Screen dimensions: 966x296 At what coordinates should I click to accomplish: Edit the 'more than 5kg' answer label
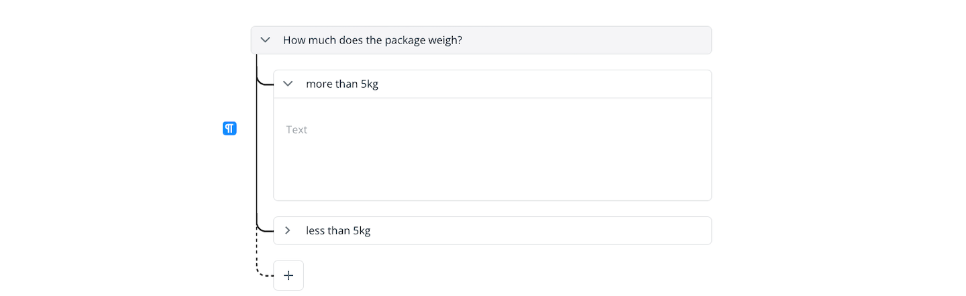click(x=342, y=84)
